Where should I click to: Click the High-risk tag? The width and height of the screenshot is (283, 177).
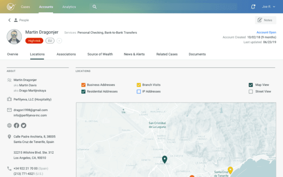tap(34, 41)
